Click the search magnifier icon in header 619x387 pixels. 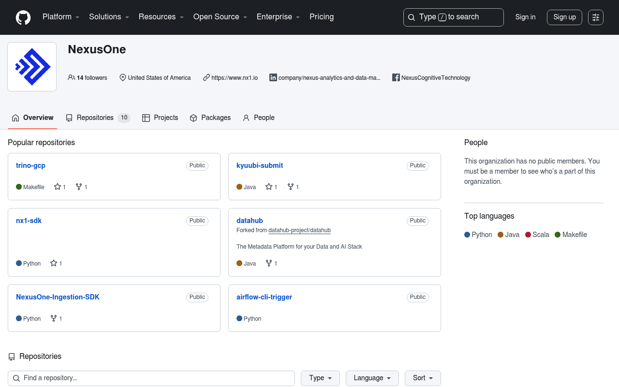pyautogui.click(x=412, y=17)
